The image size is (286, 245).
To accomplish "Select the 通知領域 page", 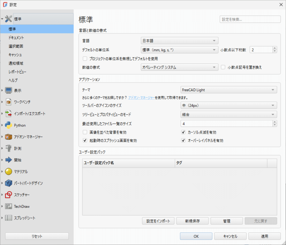I will 37,63.
